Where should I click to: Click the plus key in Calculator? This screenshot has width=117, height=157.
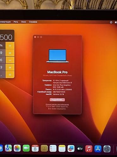10,67
